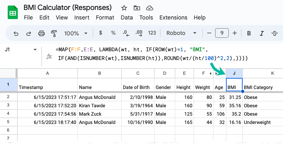
Task: Print the spreadsheet
Action: click(42, 33)
